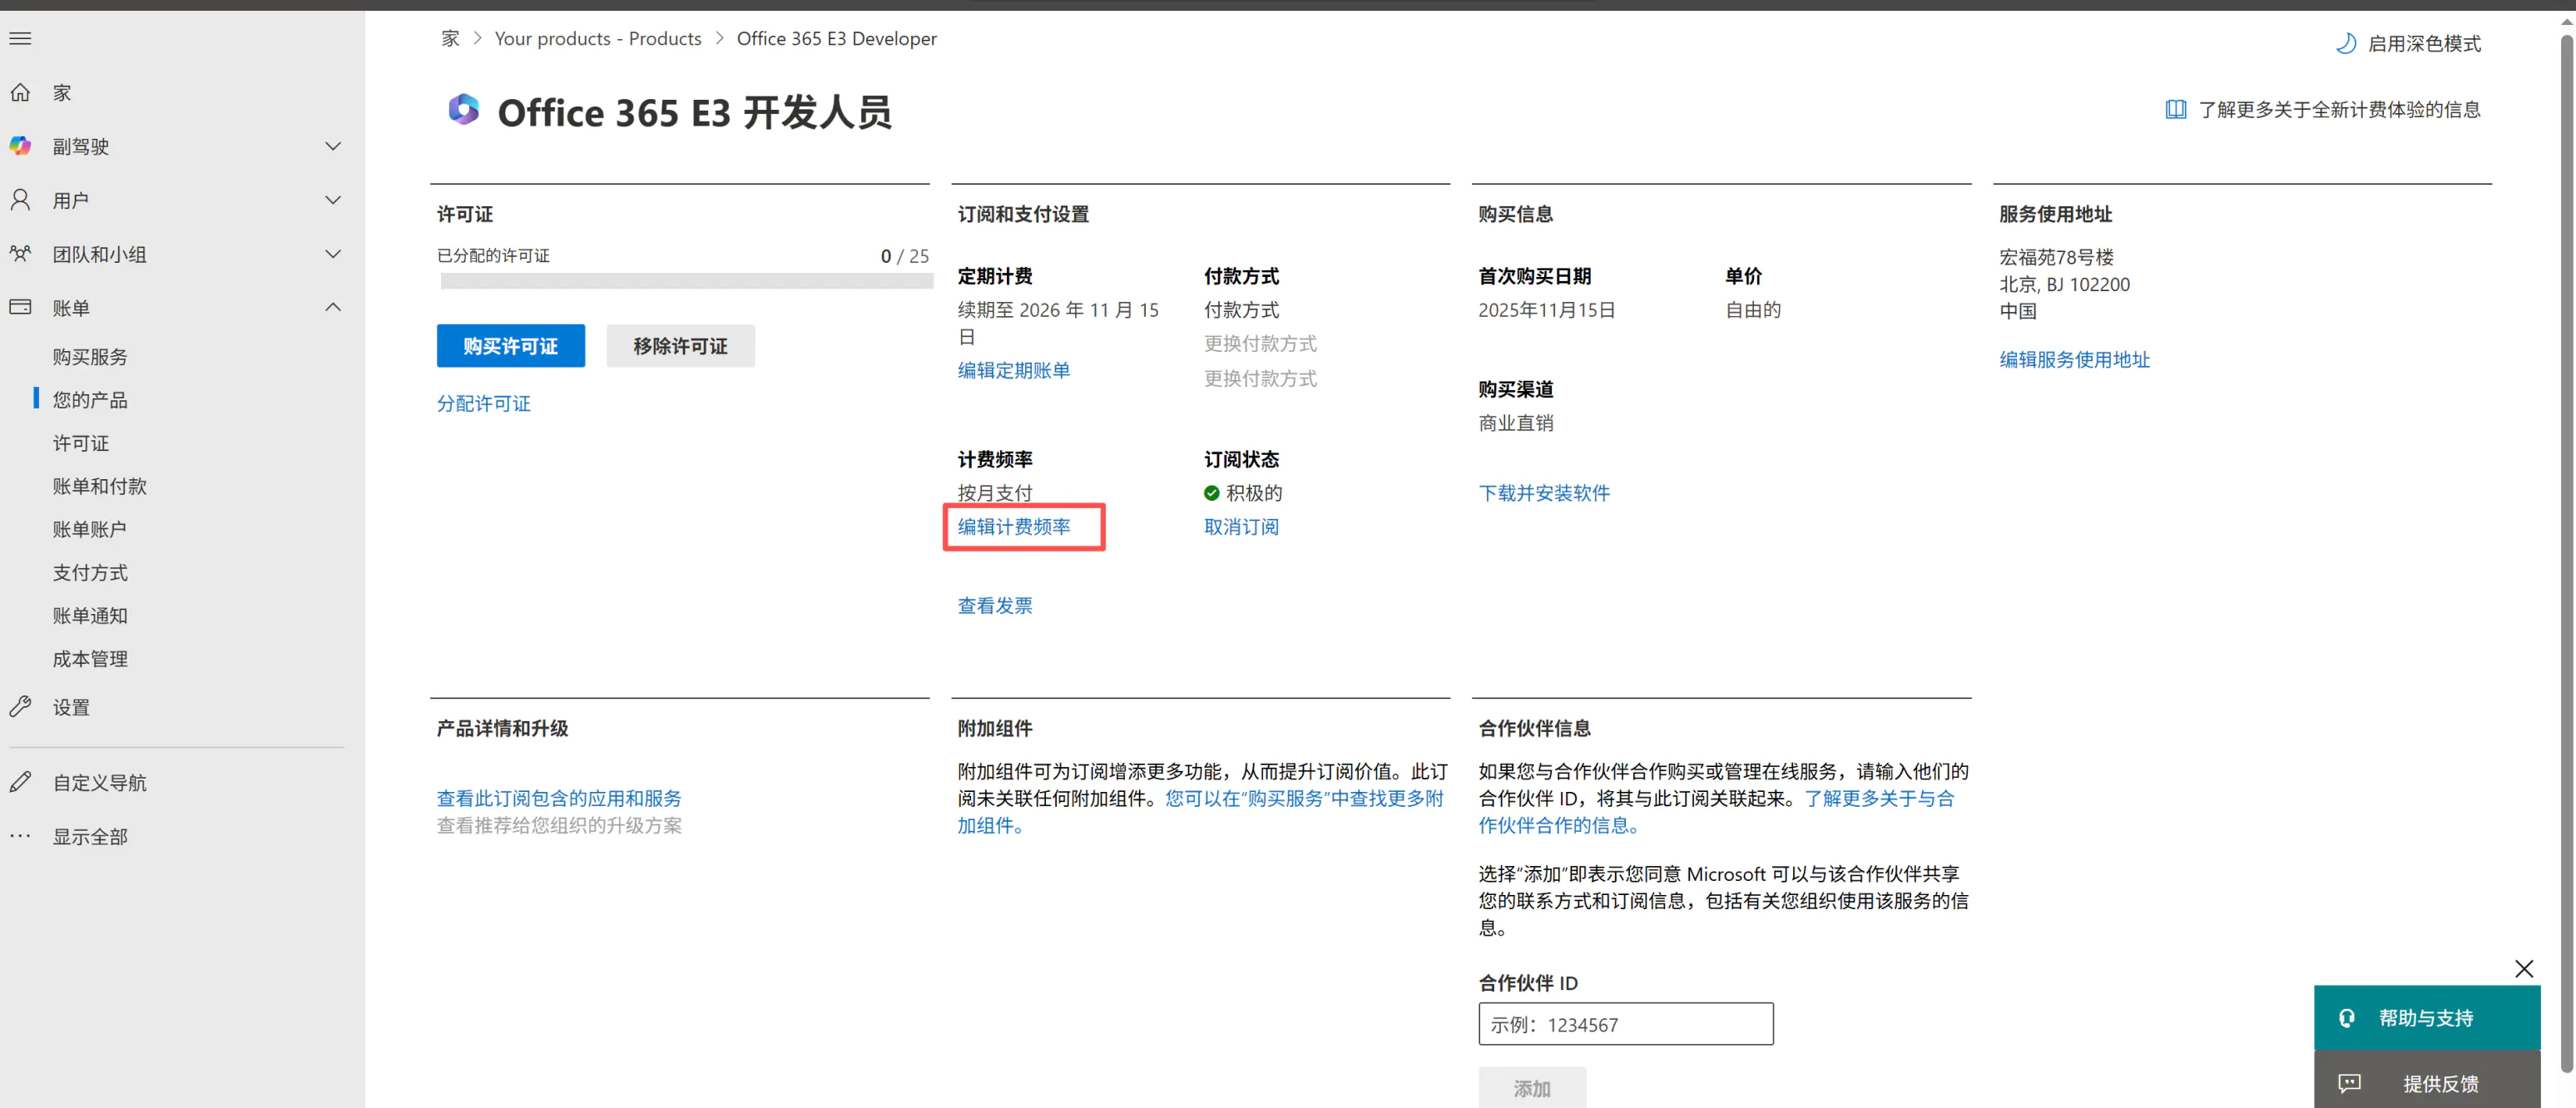This screenshot has height=1108, width=2576.
Task: Expand the 用户 sidebar section
Action: pyautogui.click(x=333, y=200)
